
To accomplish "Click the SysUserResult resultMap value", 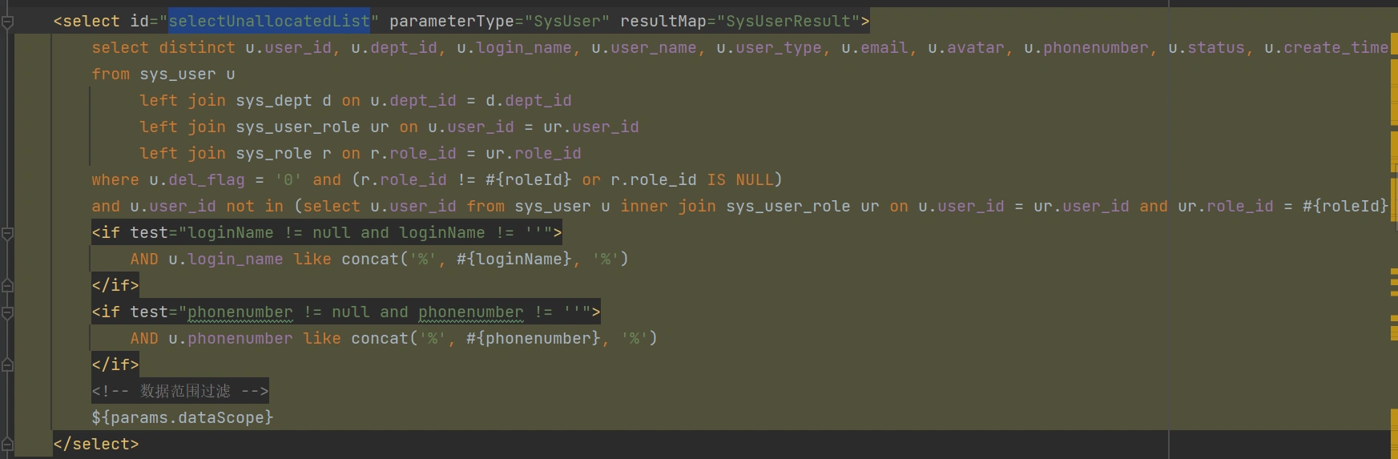I will (x=788, y=22).
